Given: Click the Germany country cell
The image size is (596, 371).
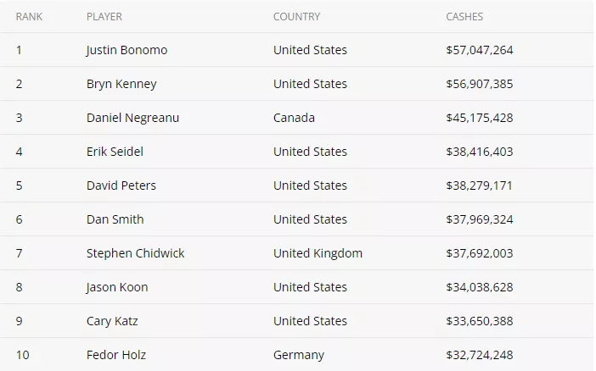Looking at the screenshot, I should coord(299,355).
